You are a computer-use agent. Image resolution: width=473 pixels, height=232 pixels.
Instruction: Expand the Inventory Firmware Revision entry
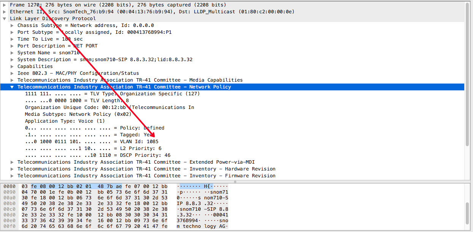click(x=12, y=175)
